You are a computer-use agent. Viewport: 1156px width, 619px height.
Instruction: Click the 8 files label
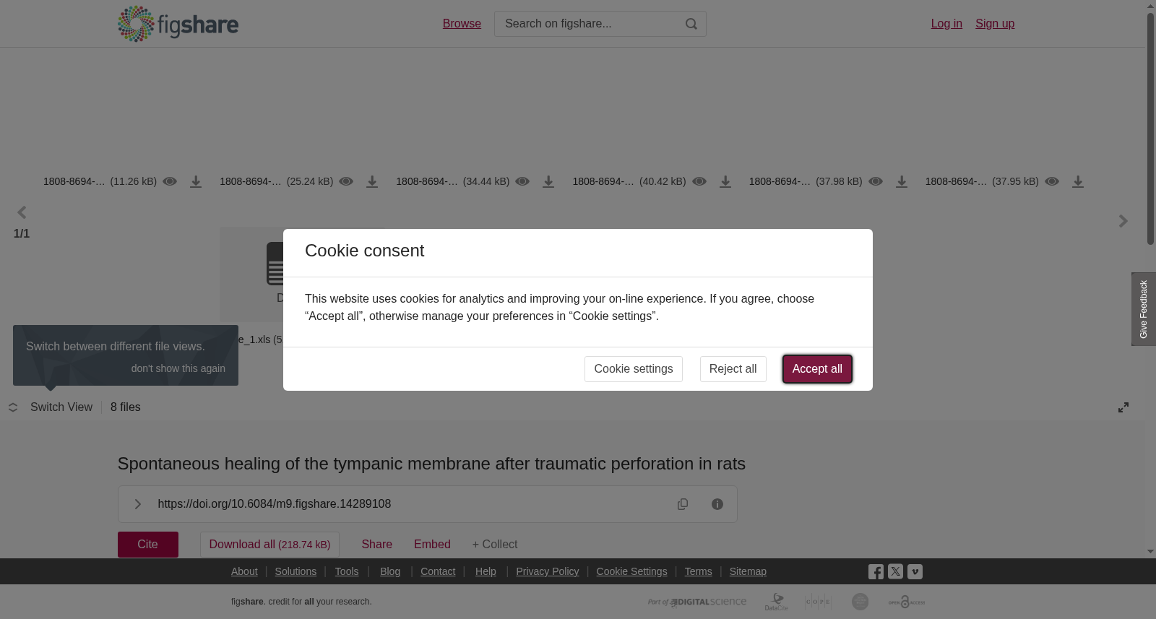pos(126,407)
